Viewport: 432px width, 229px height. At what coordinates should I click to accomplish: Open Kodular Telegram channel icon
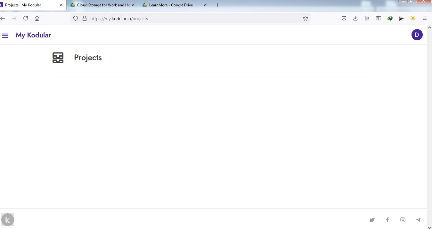(418, 220)
